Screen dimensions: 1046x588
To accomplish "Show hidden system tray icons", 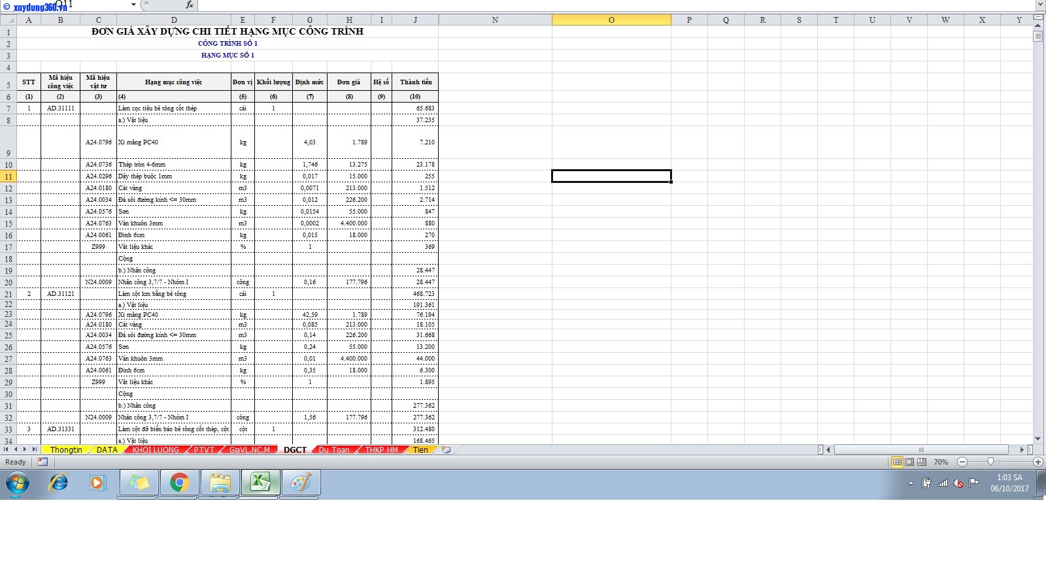I will point(911,483).
